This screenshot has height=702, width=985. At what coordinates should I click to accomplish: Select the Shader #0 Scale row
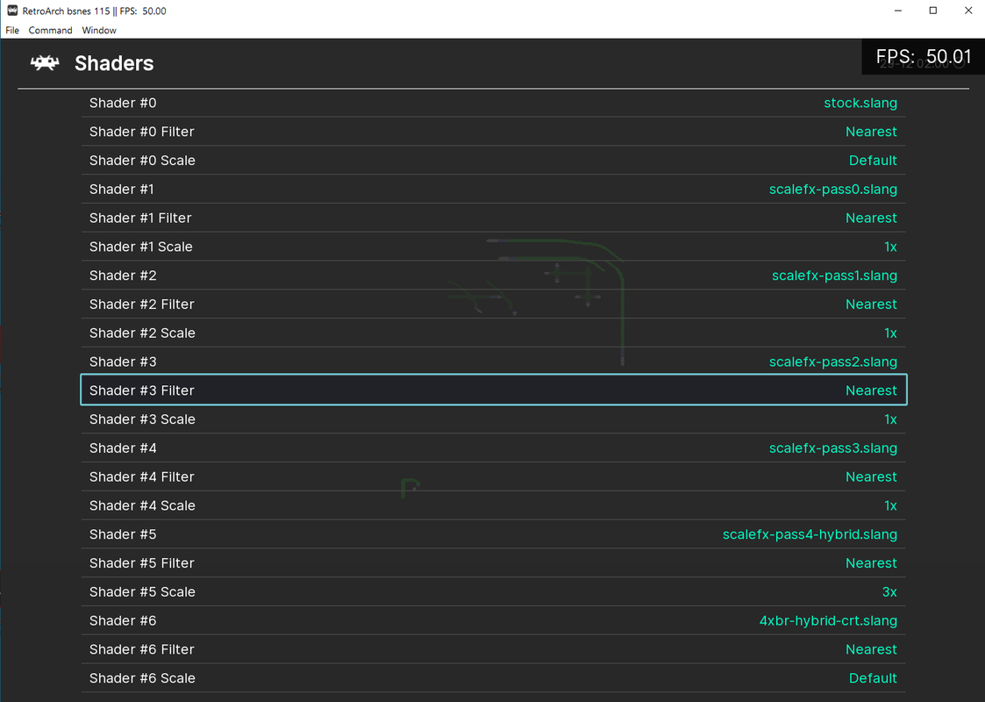[x=493, y=161]
